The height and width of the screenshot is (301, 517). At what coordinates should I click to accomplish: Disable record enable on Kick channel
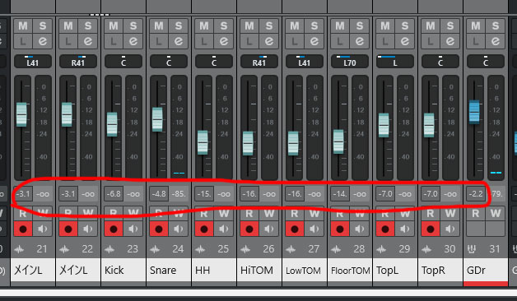[114, 229]
